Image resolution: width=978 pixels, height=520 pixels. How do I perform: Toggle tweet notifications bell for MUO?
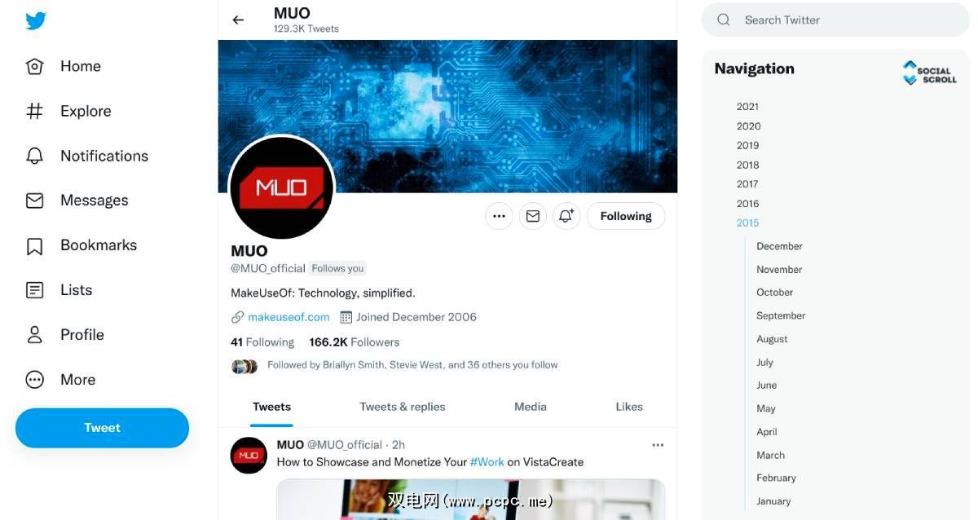click(x=566, y=216)
